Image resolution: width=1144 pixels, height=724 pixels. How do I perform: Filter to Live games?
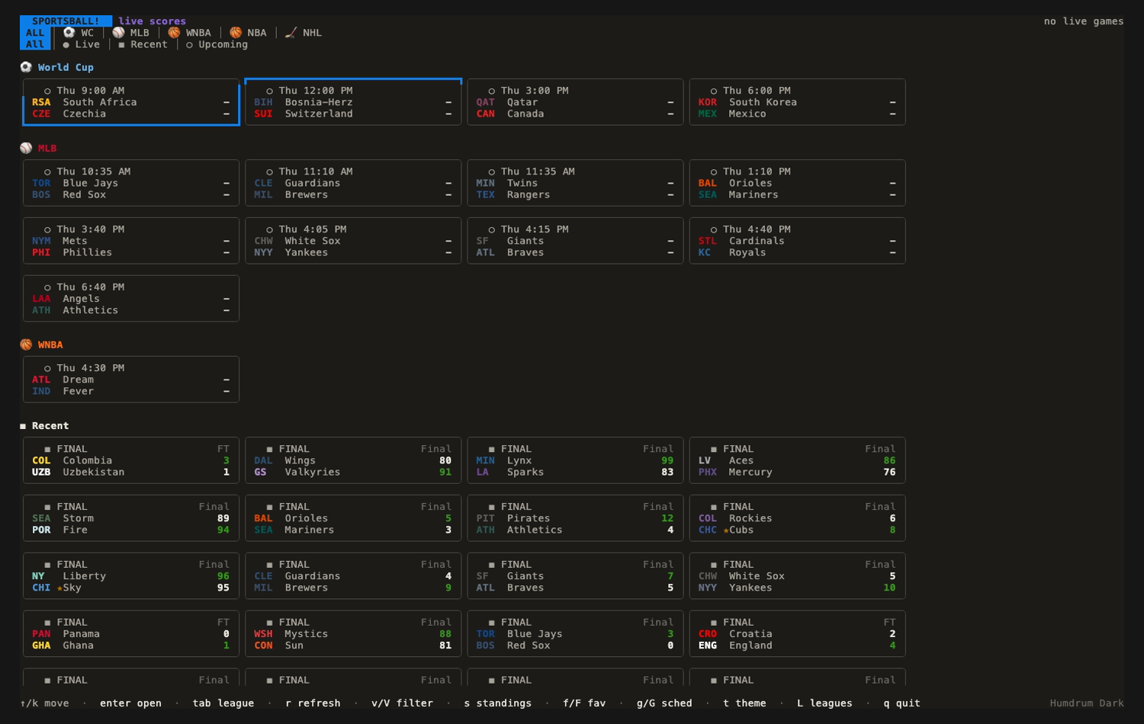81,44
